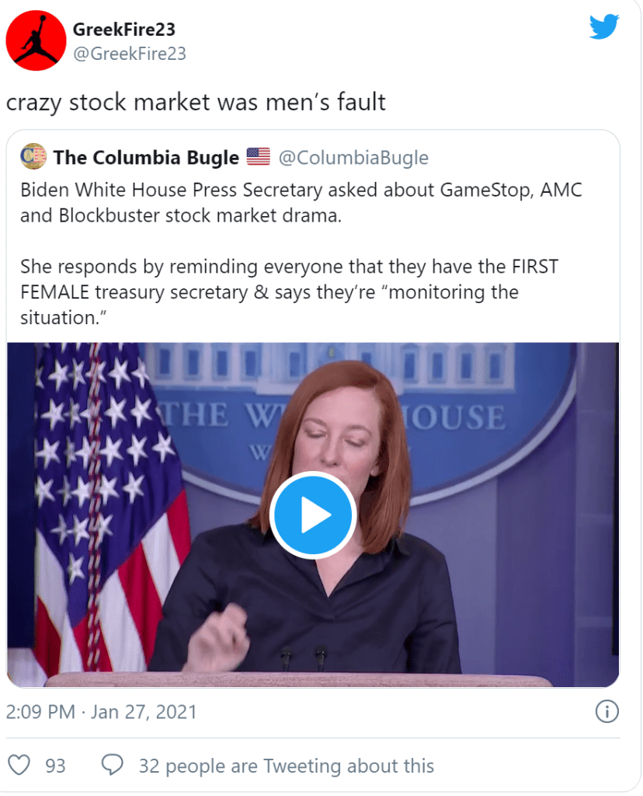Open GreekFire23 display name profile link
Image resolution: width=643 pixels, height=796 pixels.
pyautogui.click(x=124, y=30)
